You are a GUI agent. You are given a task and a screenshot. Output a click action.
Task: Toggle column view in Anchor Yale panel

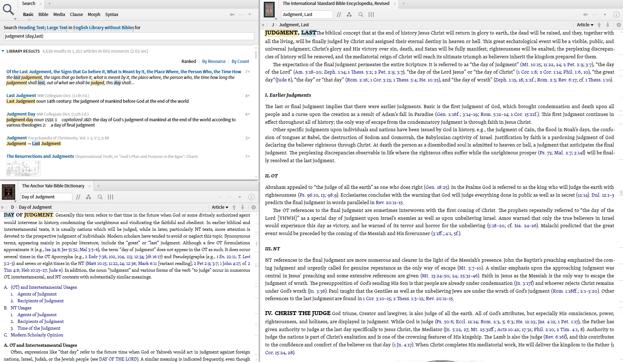[x=110, y=197]
